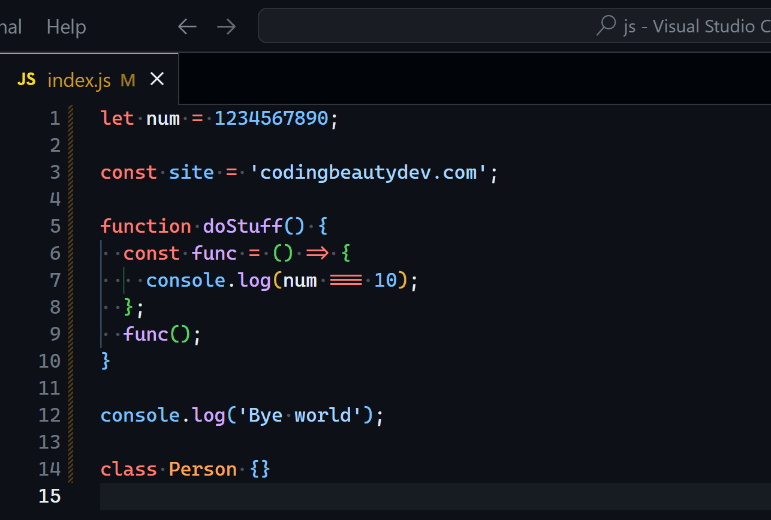771x520 pixels.
Task: Click the arrow function symbol
Action: tap(317, 253)
